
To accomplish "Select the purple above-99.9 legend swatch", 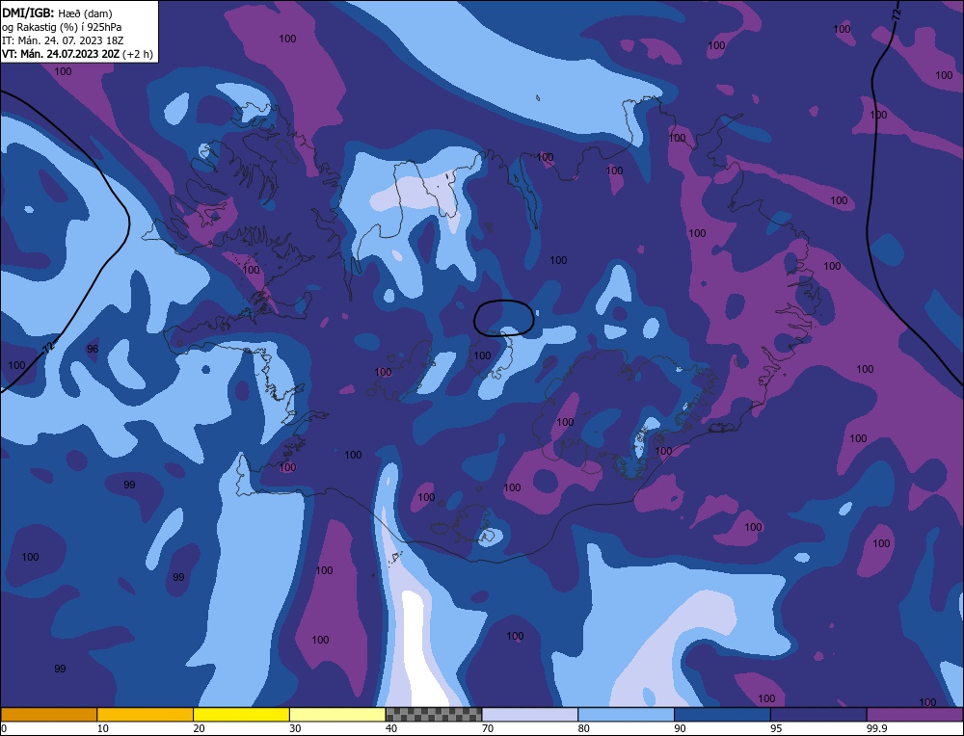I will [916, 715].
